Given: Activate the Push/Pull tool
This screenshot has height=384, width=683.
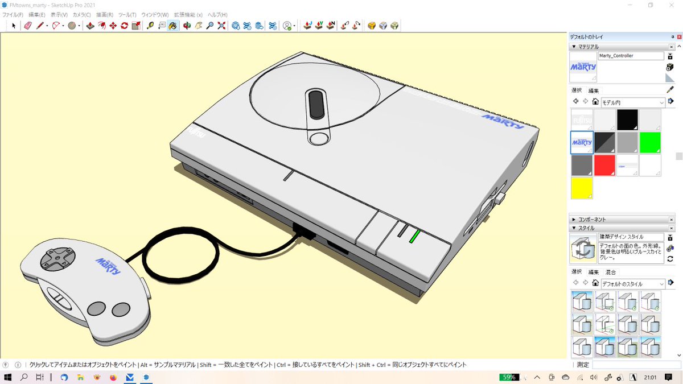Looking at the screenshot, I should coord(90,26).
